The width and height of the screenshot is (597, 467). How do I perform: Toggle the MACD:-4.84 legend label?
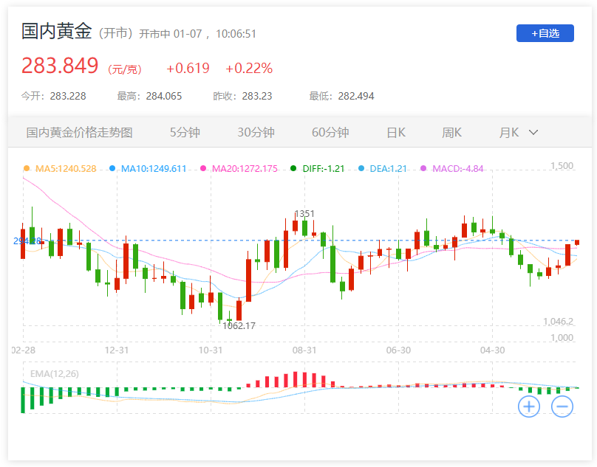pos(457,168)
